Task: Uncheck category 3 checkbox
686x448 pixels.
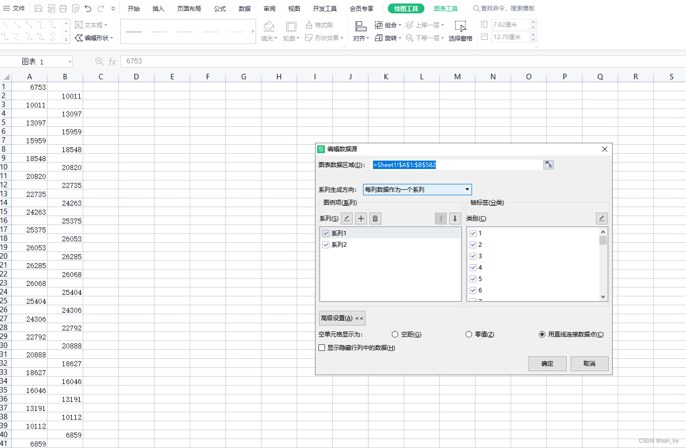Action: click(473, 256)
